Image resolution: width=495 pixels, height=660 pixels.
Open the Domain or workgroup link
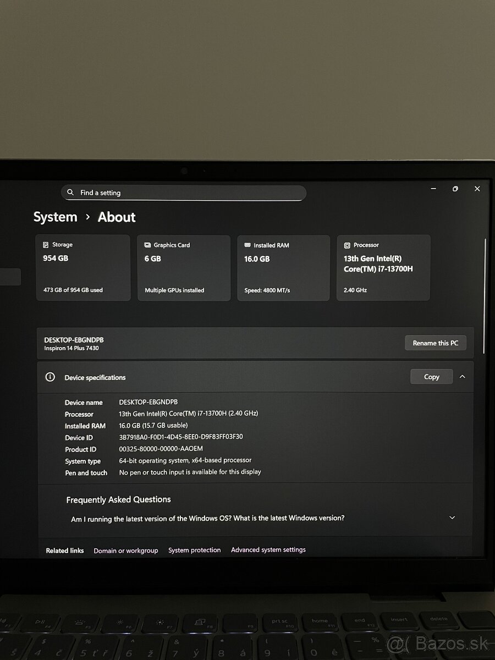point(125,551)
